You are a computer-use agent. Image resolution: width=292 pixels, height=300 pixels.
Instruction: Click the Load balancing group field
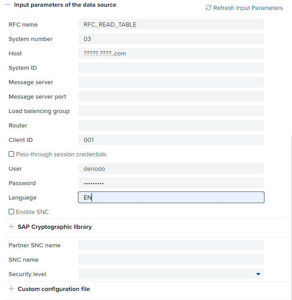point(171,111)
